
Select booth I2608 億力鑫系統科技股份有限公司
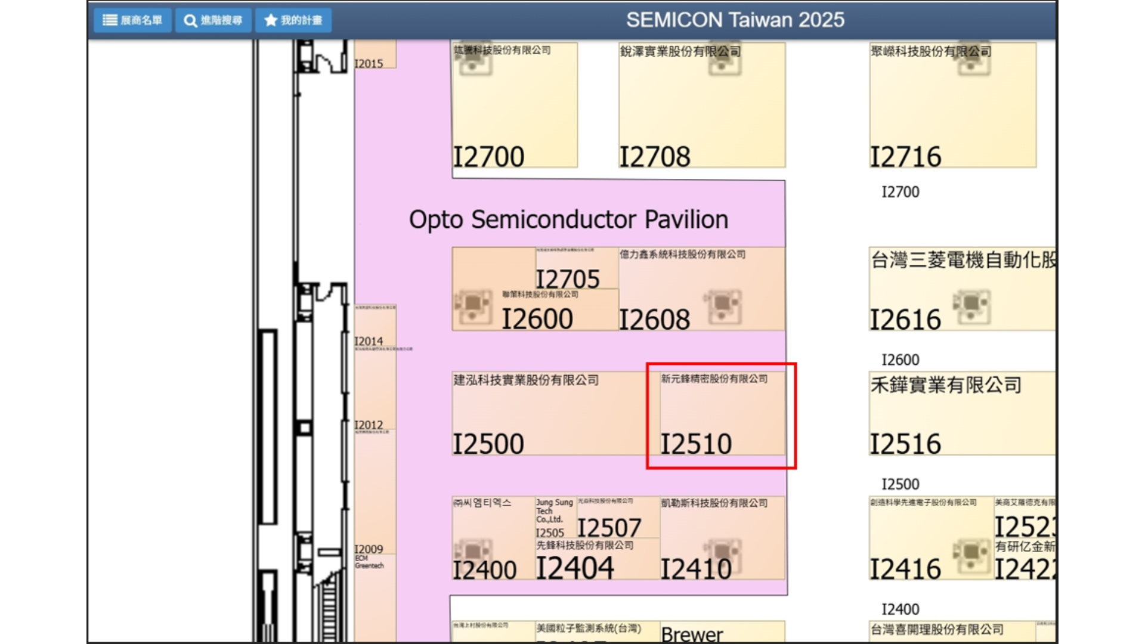coord(702,289)
